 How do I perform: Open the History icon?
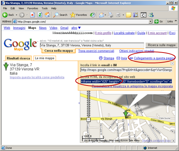(x=93, y=15)
